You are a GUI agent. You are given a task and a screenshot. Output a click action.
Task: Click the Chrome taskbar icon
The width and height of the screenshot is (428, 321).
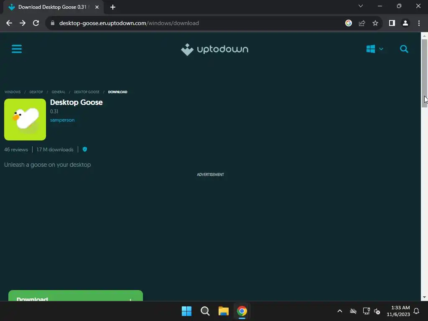242,311
